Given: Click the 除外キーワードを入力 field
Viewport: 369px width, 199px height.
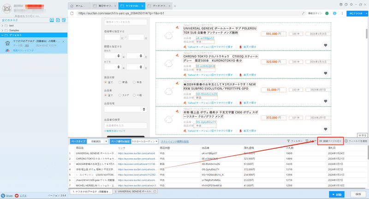Looking at the screenshot, I should [x=125, y=22].
